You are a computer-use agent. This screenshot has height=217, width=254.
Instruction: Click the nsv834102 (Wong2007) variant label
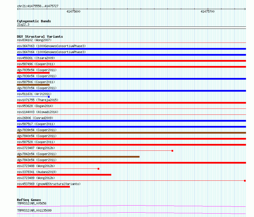(x=34, y=40)
